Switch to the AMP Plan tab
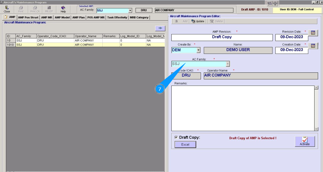This screenshot has width=323, height=172. coord(79,18)
